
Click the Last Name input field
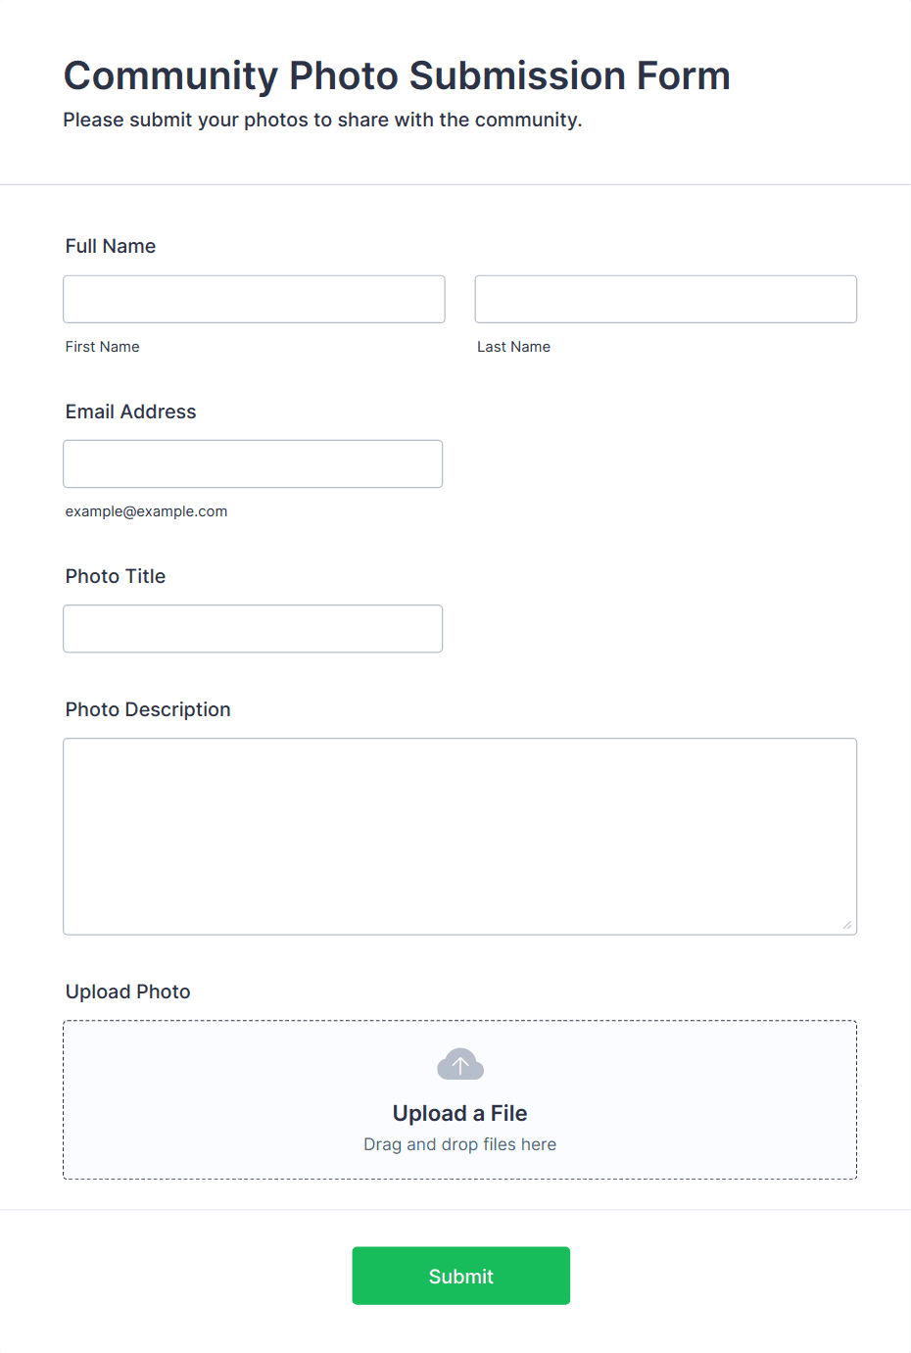coord(666,299)
